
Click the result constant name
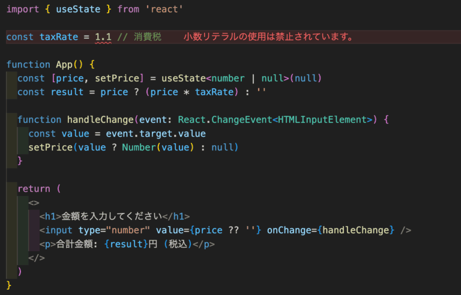pos(67,92)
